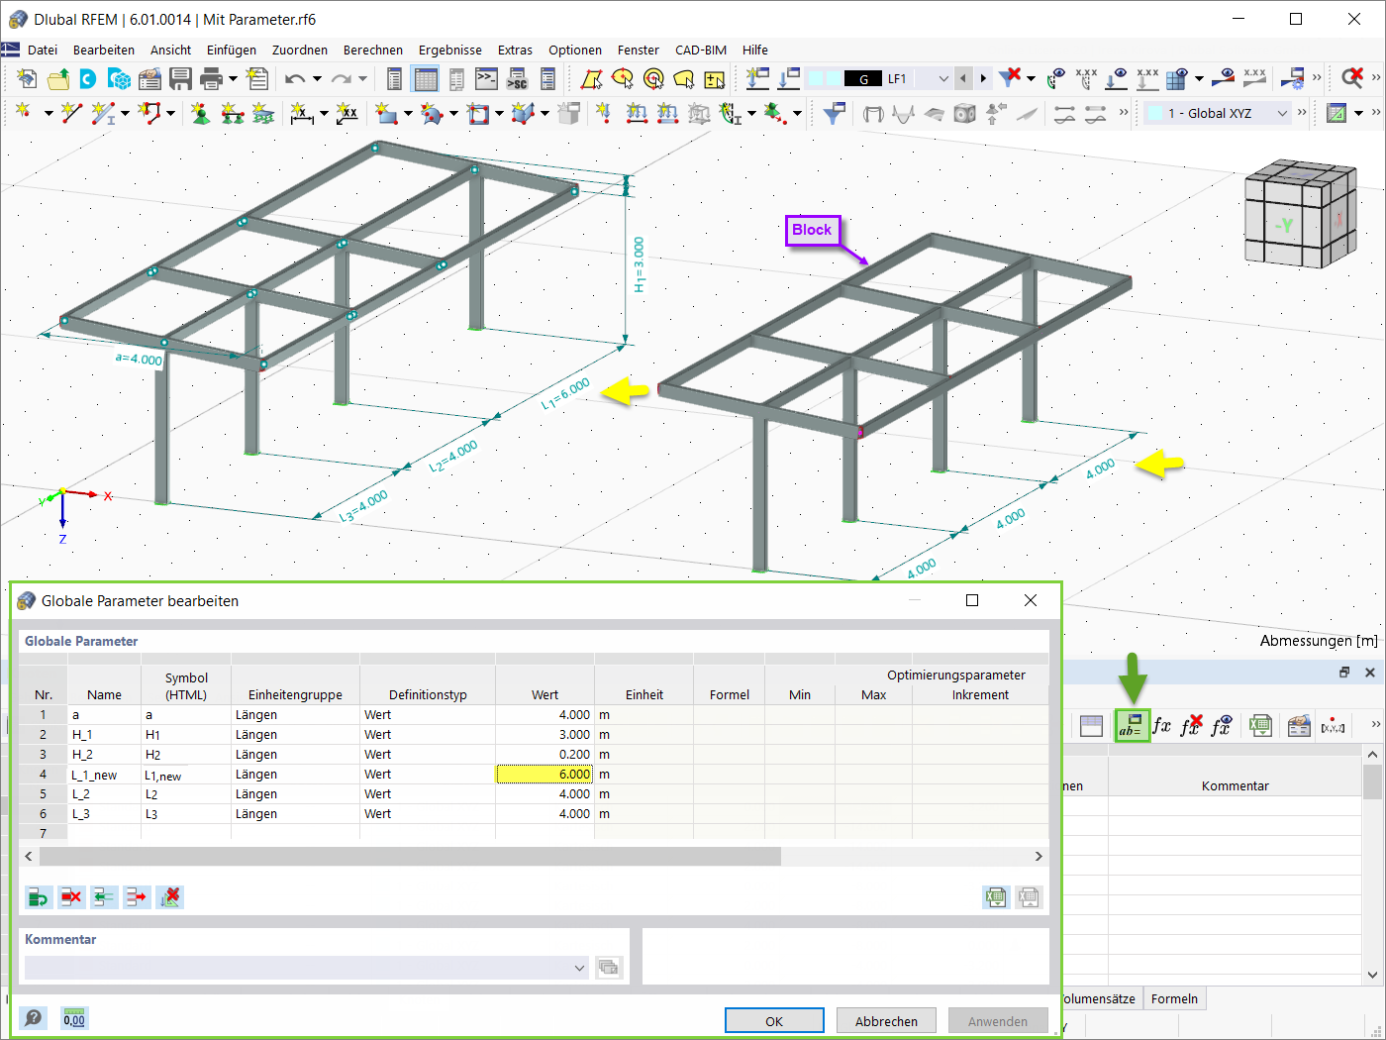1386x1040 pixels.
Task: Go to the next load case
Action: (x=982, y=79)
